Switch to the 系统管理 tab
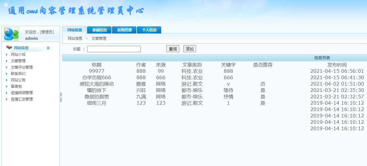 (x=124, y=30)
